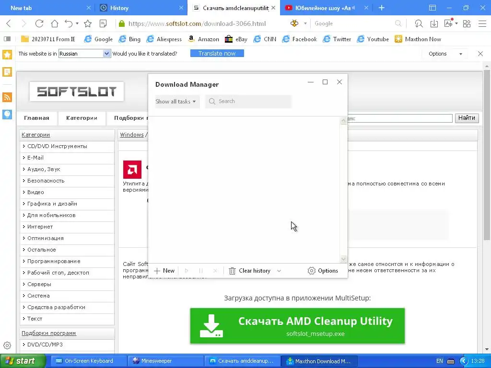Expand the Clear history arrow
Image resolution: width=491 pixels, height=368 pixels.
click(x=279, y=271)
